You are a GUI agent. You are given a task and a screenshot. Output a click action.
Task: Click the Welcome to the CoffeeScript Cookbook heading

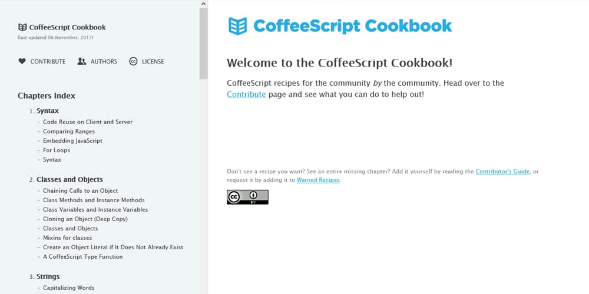coord(340,63)
